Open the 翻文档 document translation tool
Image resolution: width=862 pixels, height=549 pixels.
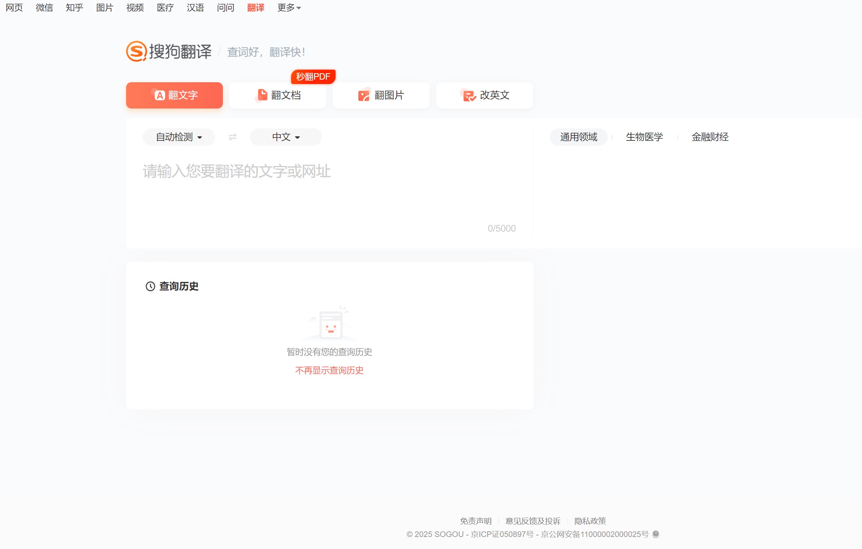(278, 95)
